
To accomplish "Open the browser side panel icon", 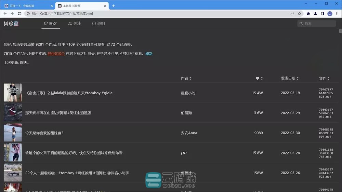I will point(322,14).
